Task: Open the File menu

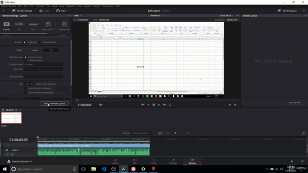Action: pos(20,6)
